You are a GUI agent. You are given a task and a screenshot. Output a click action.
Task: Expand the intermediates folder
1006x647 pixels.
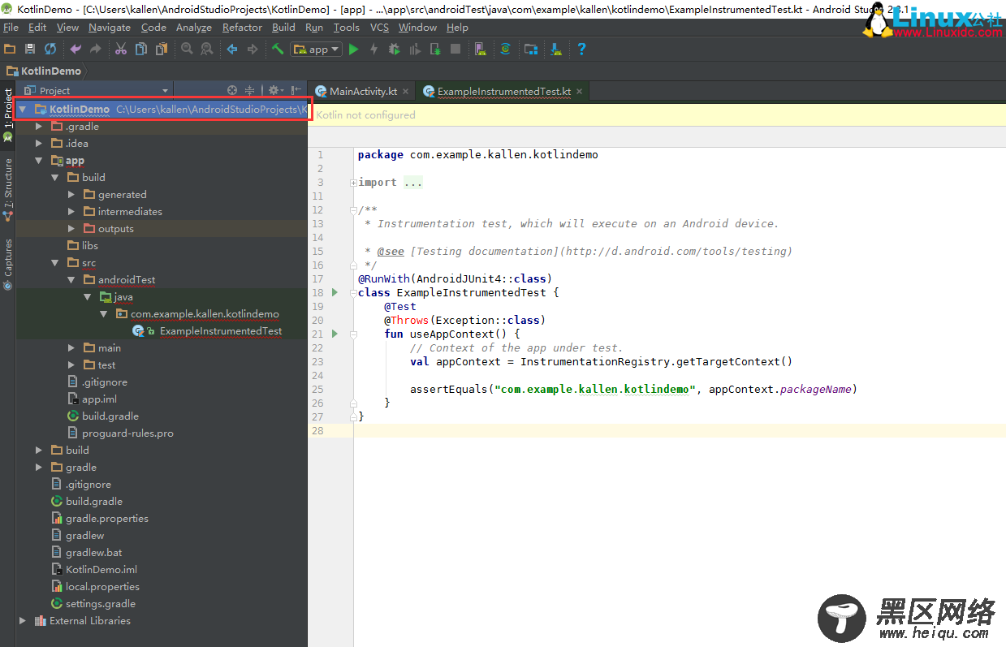coord(71,212)
